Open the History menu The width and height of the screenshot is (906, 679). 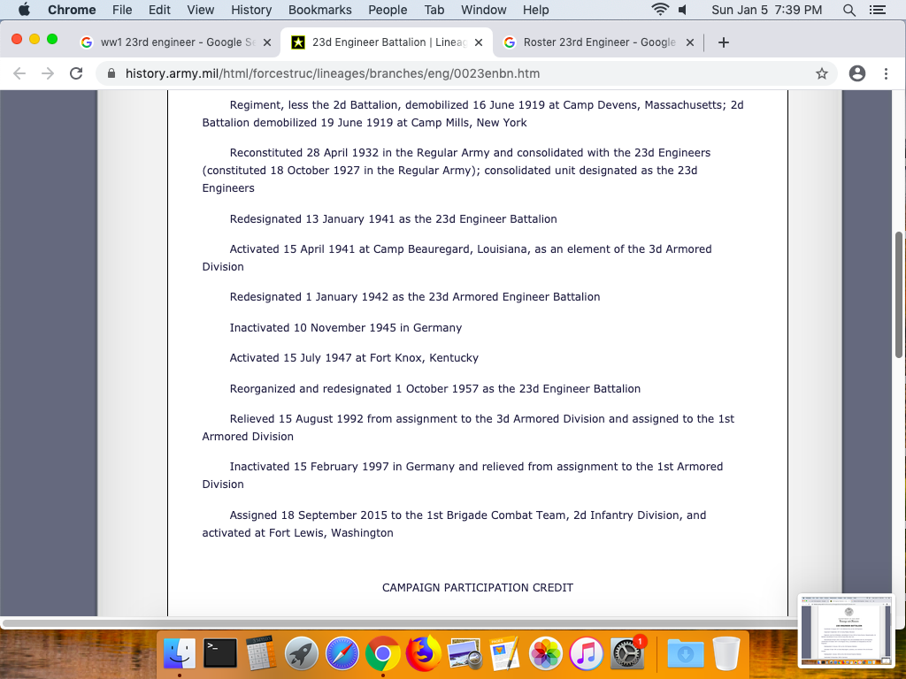(x=251, y=10)
